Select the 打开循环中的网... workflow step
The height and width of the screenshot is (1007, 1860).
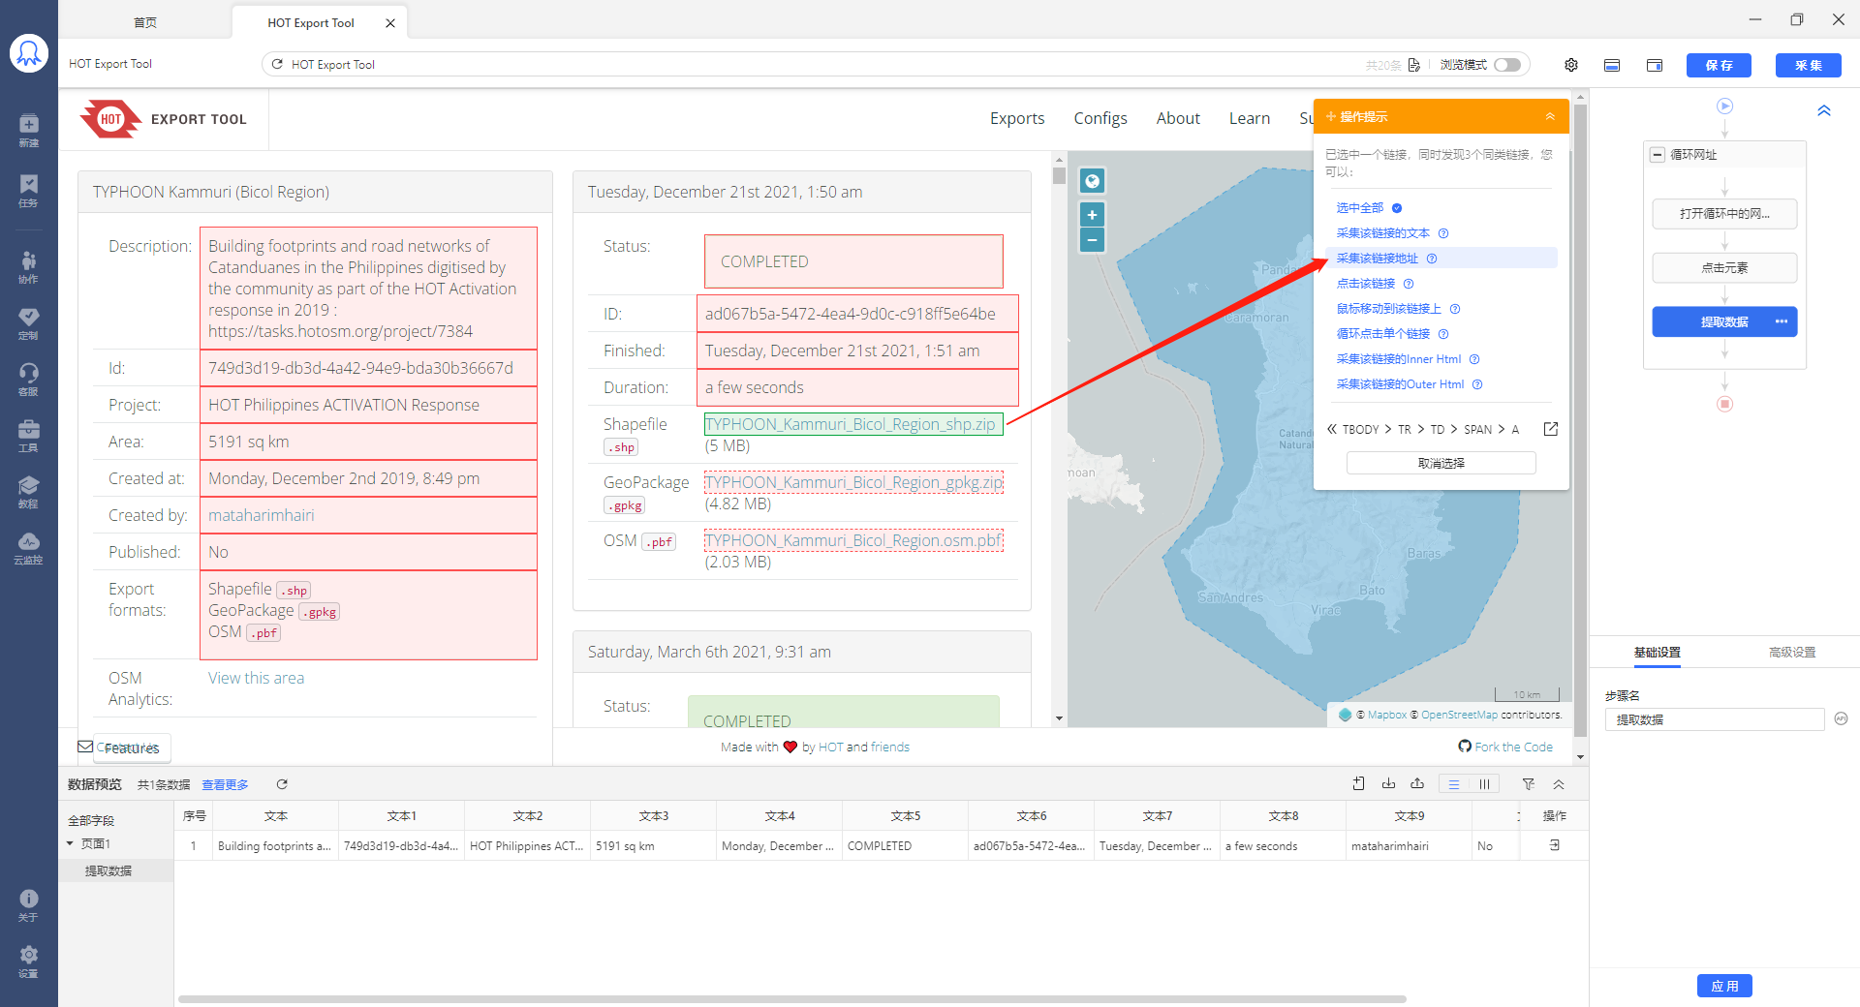(1724, 214)
